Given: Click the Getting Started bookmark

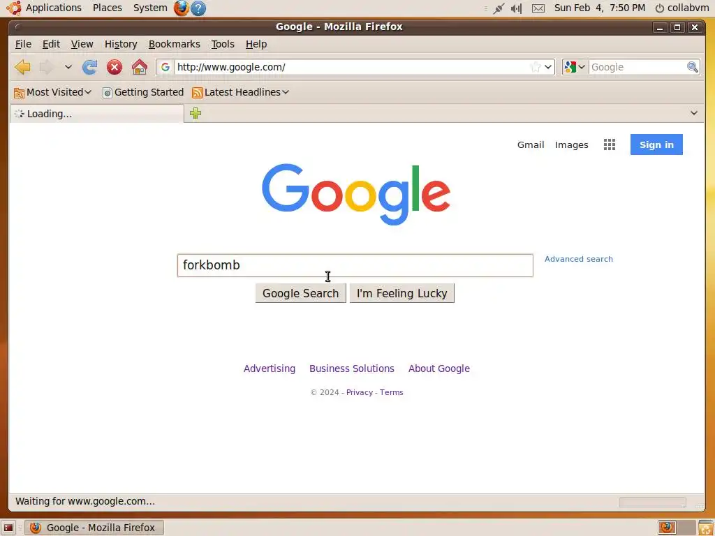Looking at the screenshot, I should [143, 92].
